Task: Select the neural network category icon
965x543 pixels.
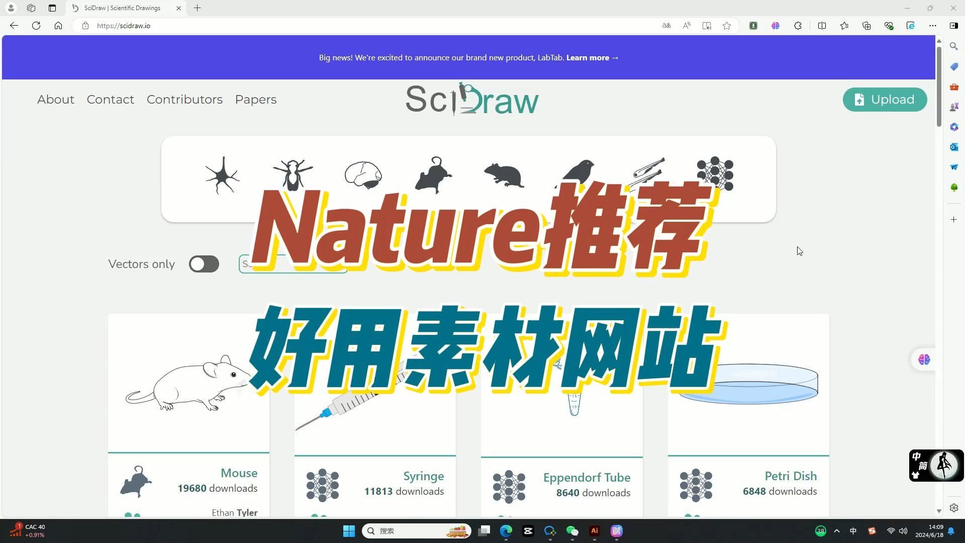Action: coord(715,173)
